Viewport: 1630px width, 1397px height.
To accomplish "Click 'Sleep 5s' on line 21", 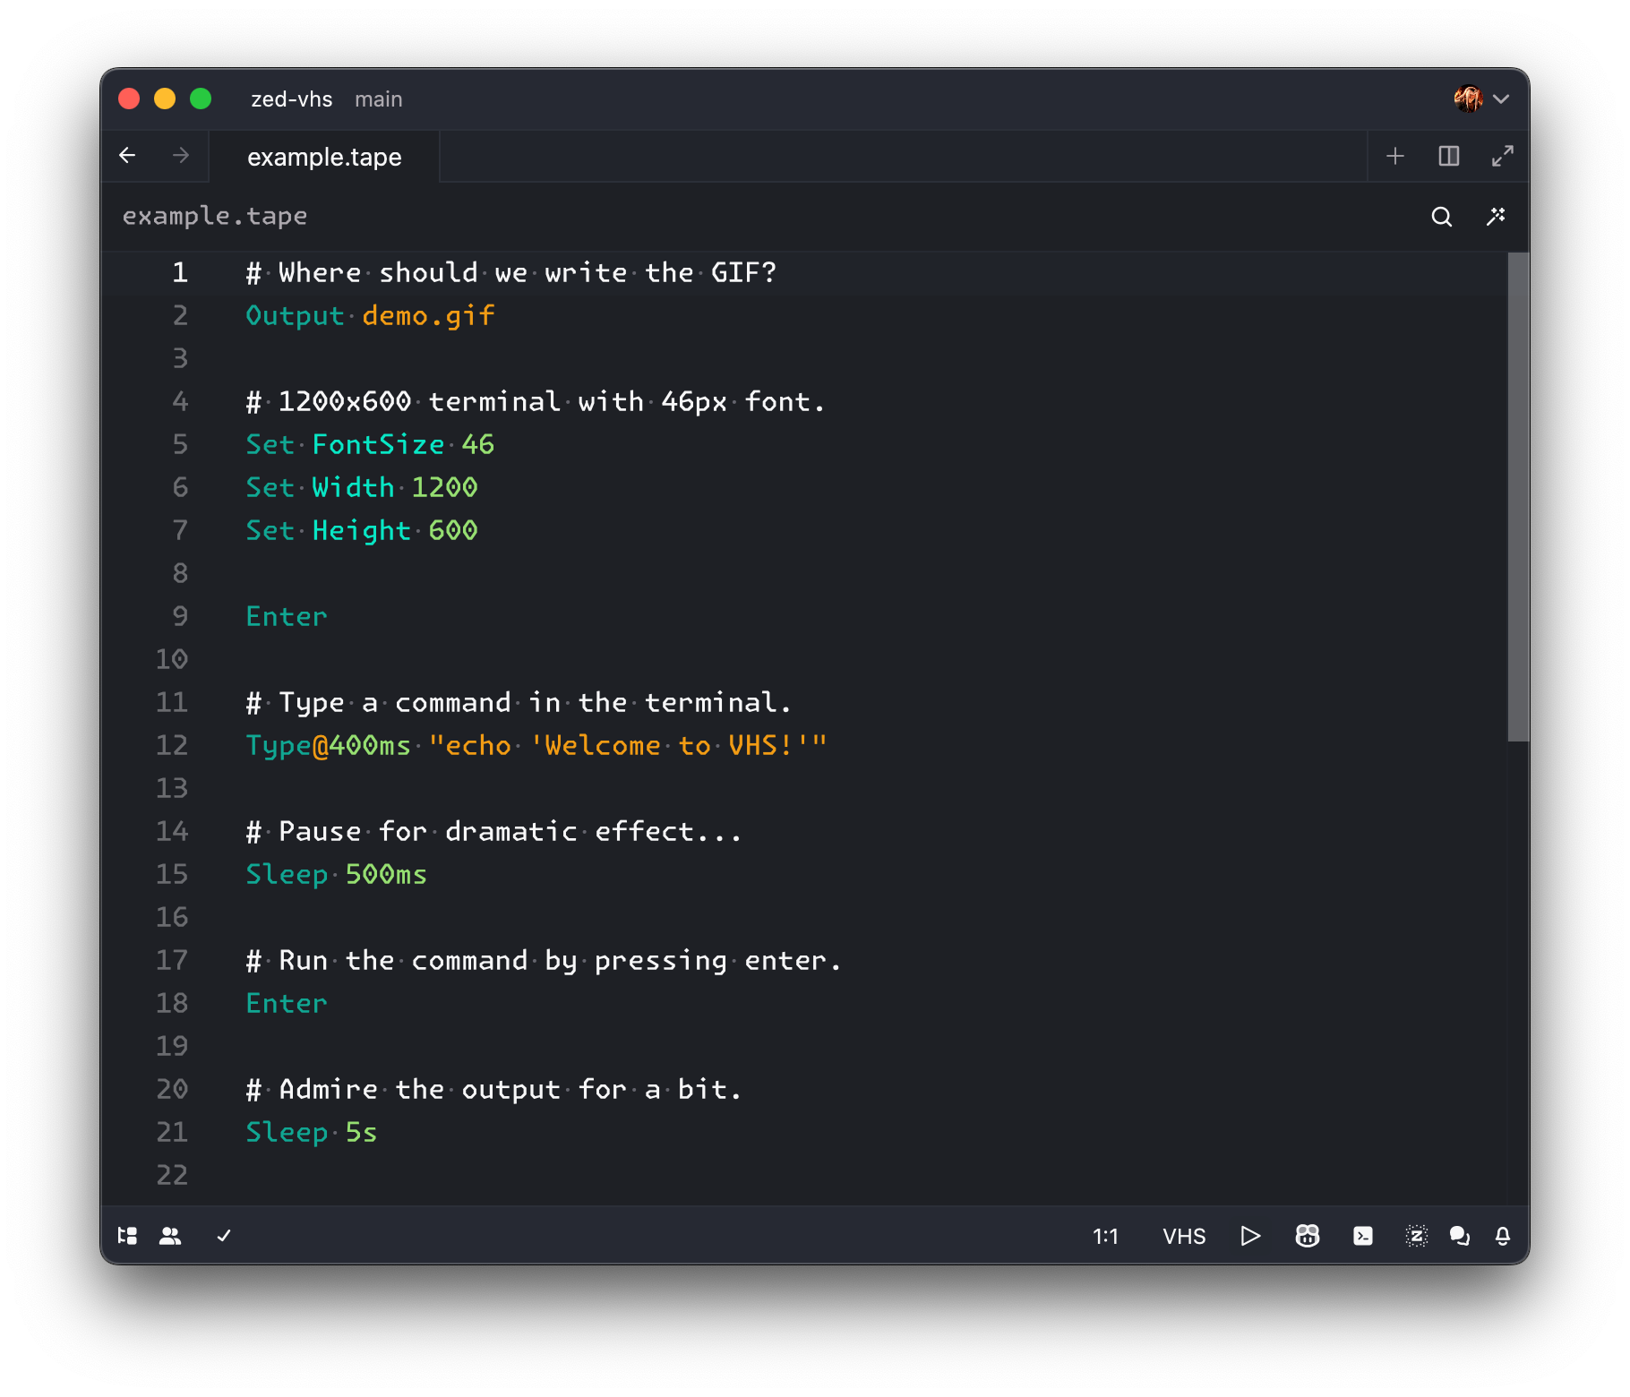I will [311, 1132].
